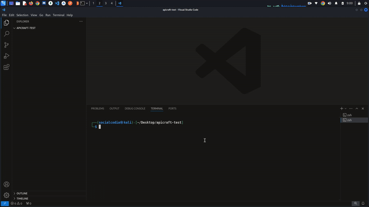Click the 9:00 clock in top panel
The image size is (369, 207).
(350, 3)
